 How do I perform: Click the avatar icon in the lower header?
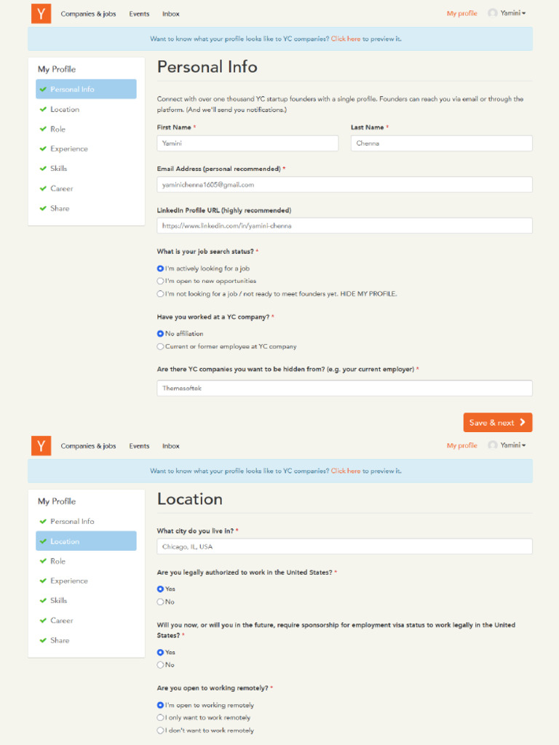click(493, 445)
